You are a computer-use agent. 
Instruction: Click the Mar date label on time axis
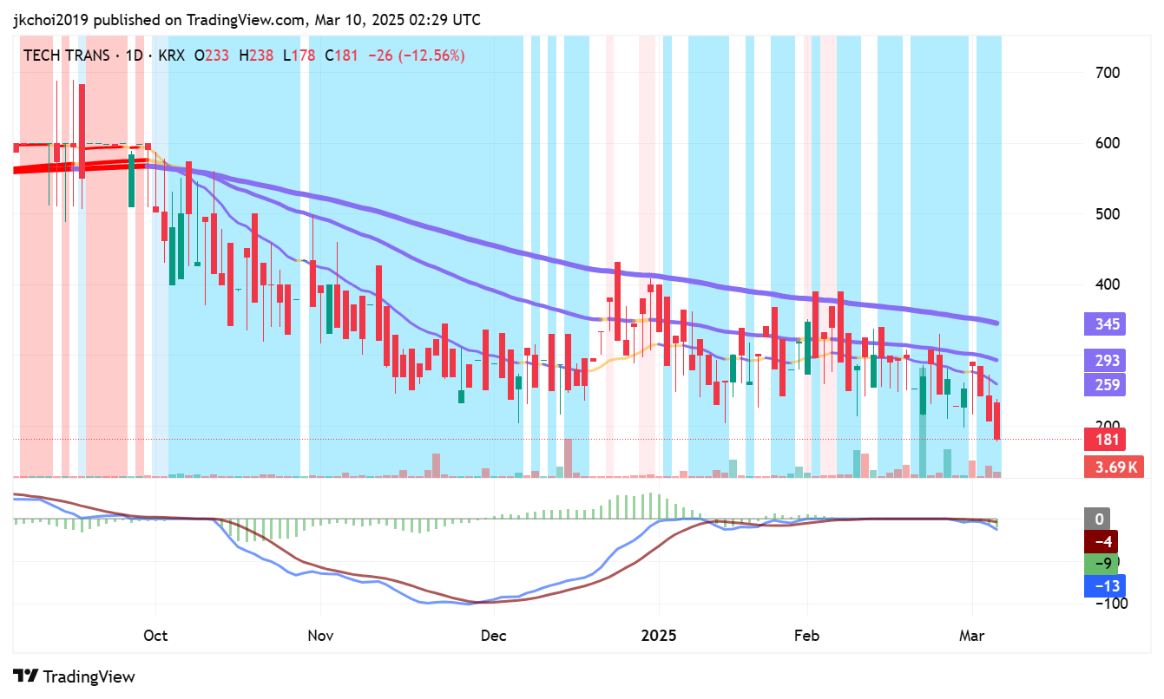(972, 636)
